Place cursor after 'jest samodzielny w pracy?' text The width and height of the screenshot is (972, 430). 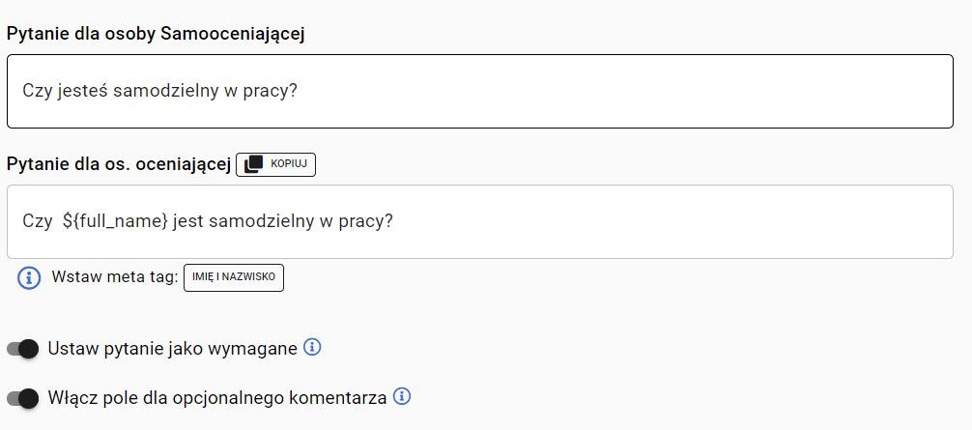pyautogui.click(x=395, y=221)
